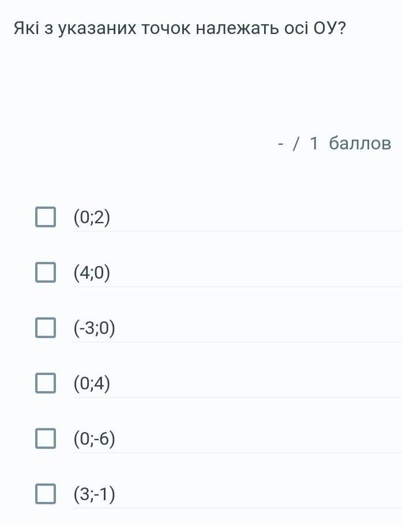Click the (0;4) option text
The image size is (402, 525).
[x=92, y=384]
